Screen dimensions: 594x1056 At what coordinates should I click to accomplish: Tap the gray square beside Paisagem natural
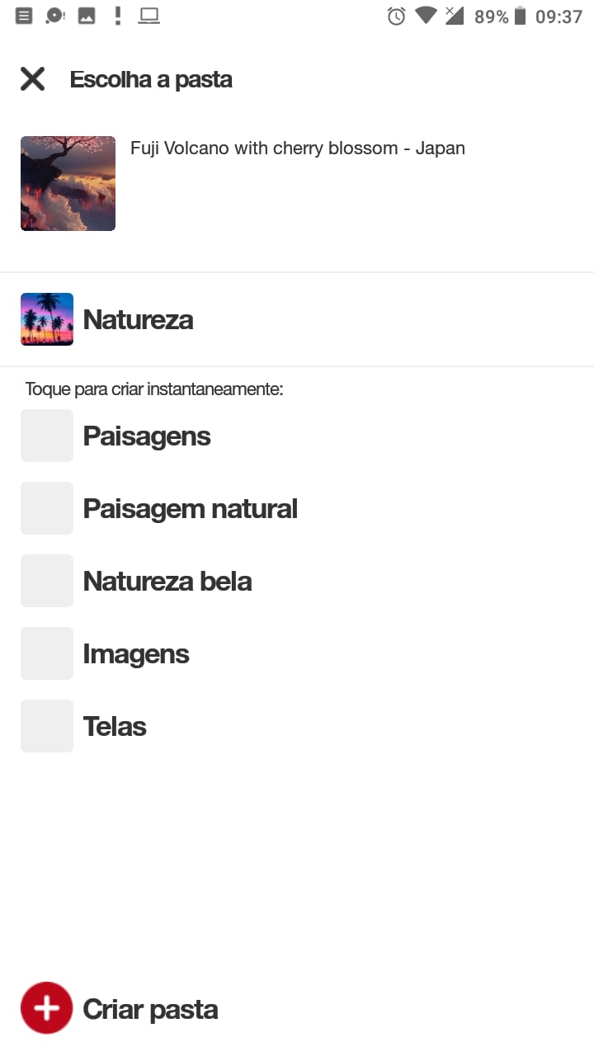(47, 508)
